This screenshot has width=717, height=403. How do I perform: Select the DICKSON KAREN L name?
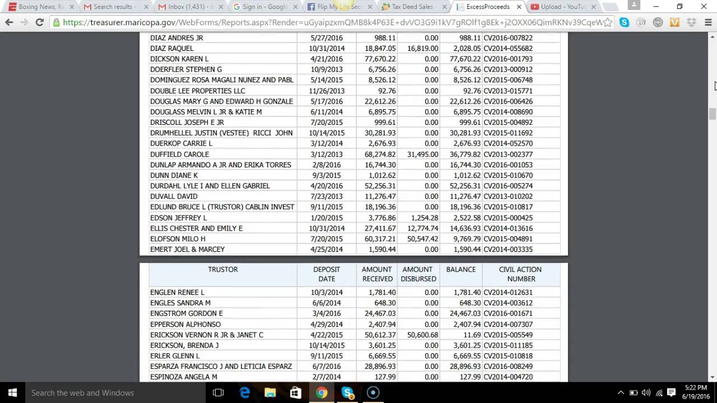(179, 59)
